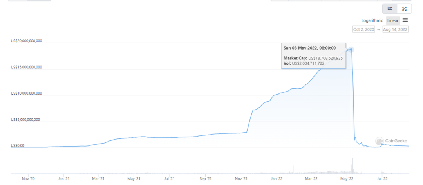
Task: Click the Jul '22 x-axis label
Action: point(383,179)
